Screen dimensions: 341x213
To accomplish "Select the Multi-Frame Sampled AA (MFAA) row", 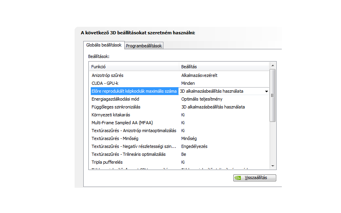I will coord(180,123).
